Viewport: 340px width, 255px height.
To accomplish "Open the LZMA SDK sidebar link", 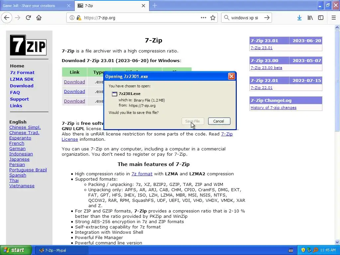I will coord(22,79).
